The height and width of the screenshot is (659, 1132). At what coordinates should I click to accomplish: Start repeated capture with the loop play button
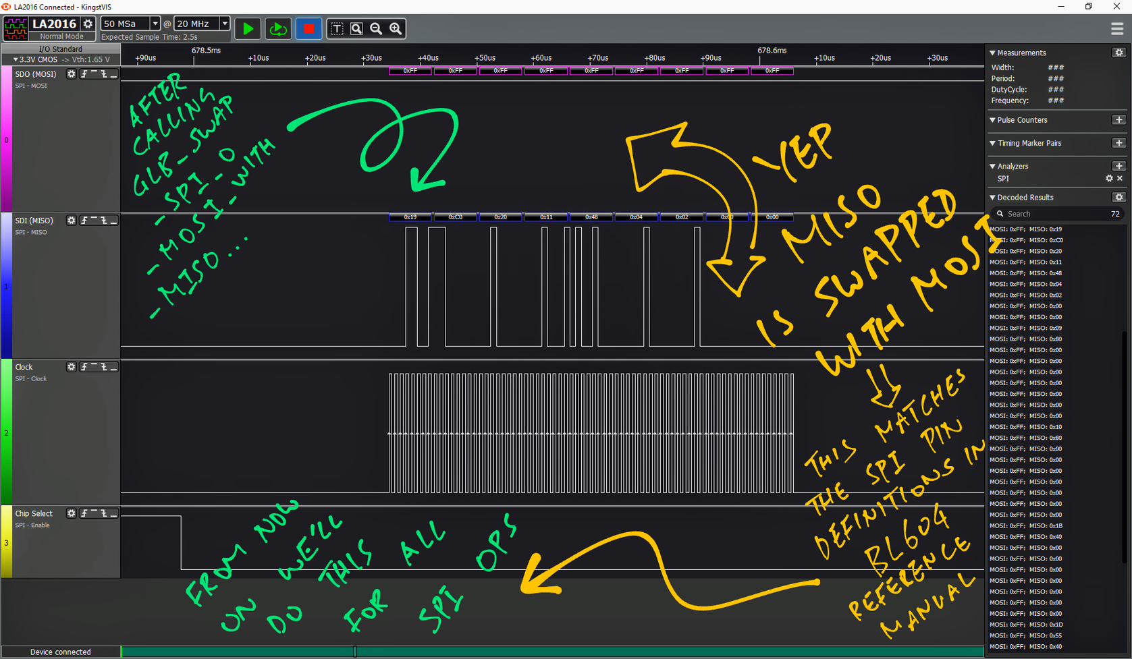tap(277, 29)
